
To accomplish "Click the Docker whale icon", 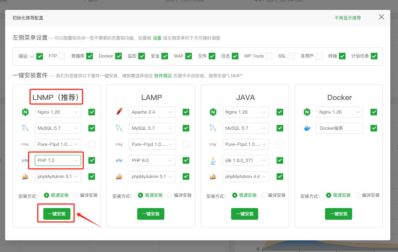I will [x=307, y=128].
